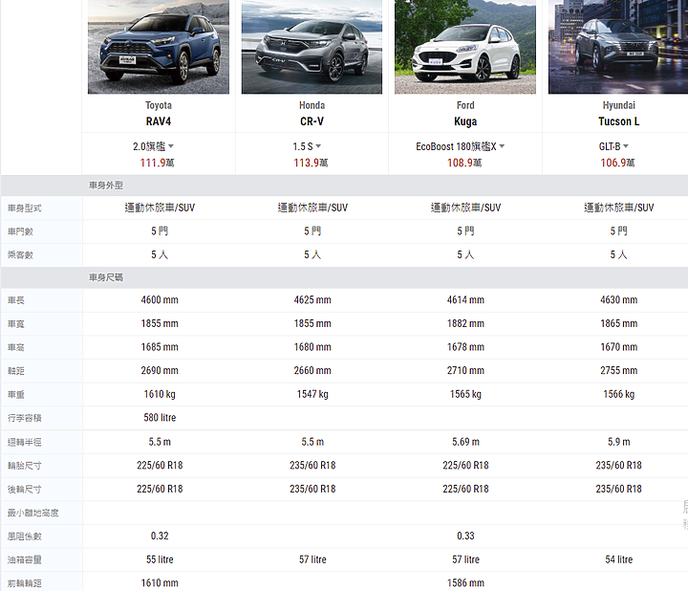The height and width of the screenshot is (591, 688).
Task: Click the blue Toyota RAV4 photo
Action: tap(159, 47)
